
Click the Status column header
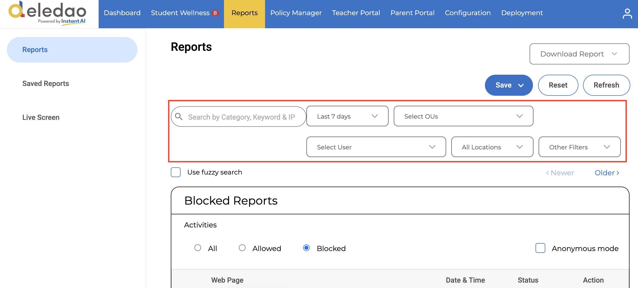click(528, 280)
